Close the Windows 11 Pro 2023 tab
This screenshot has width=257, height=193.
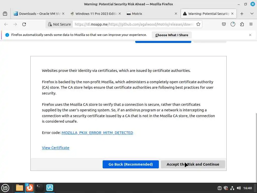tap(120, 14)
